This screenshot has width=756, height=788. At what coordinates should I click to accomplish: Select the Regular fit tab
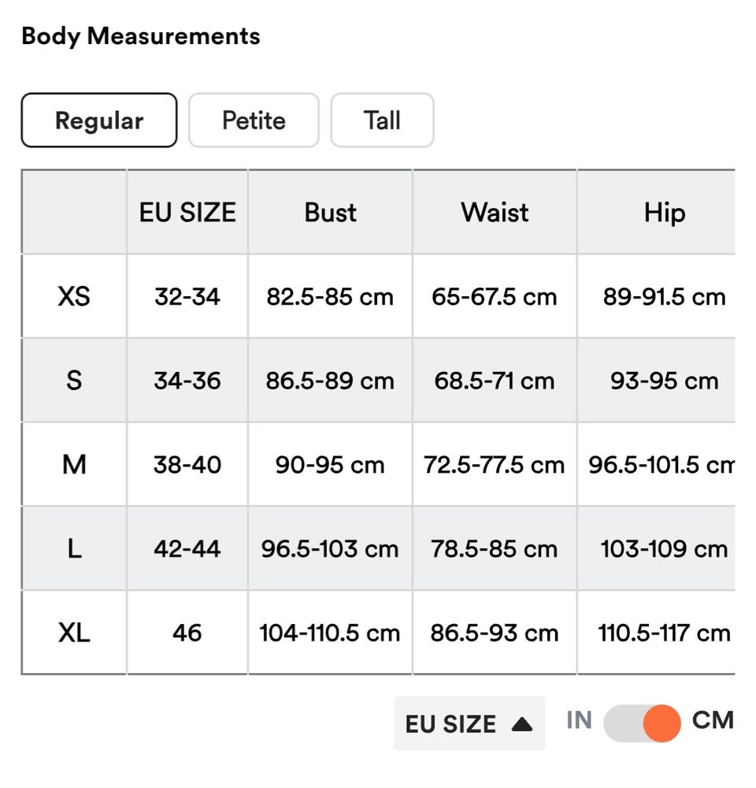click(99, 121)
